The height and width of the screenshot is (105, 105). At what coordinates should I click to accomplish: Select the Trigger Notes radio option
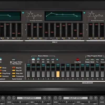point(11,62)
